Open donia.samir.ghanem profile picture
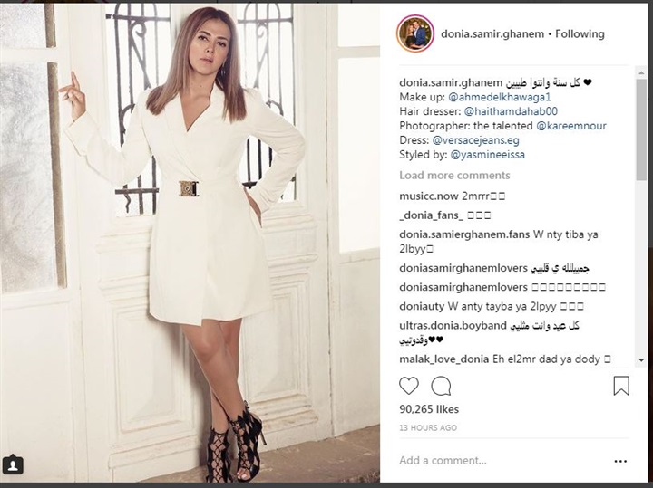 (x=415, y=33)
